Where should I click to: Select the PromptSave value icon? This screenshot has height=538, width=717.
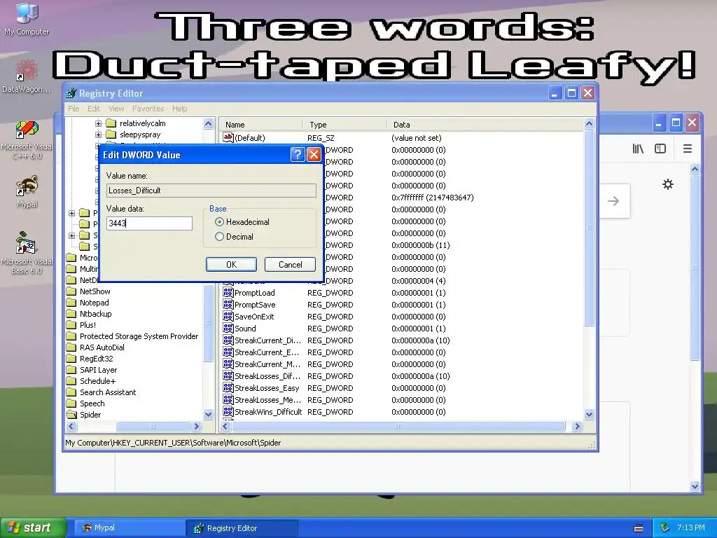[x=228, y=304]
